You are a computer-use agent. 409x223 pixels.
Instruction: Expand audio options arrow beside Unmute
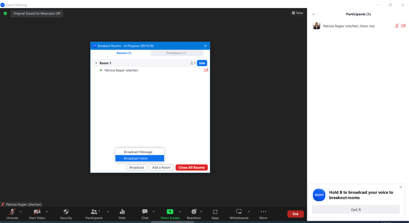tap(21, 212)
